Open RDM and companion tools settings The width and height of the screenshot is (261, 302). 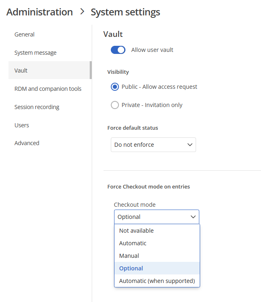[x=47, y=89]
